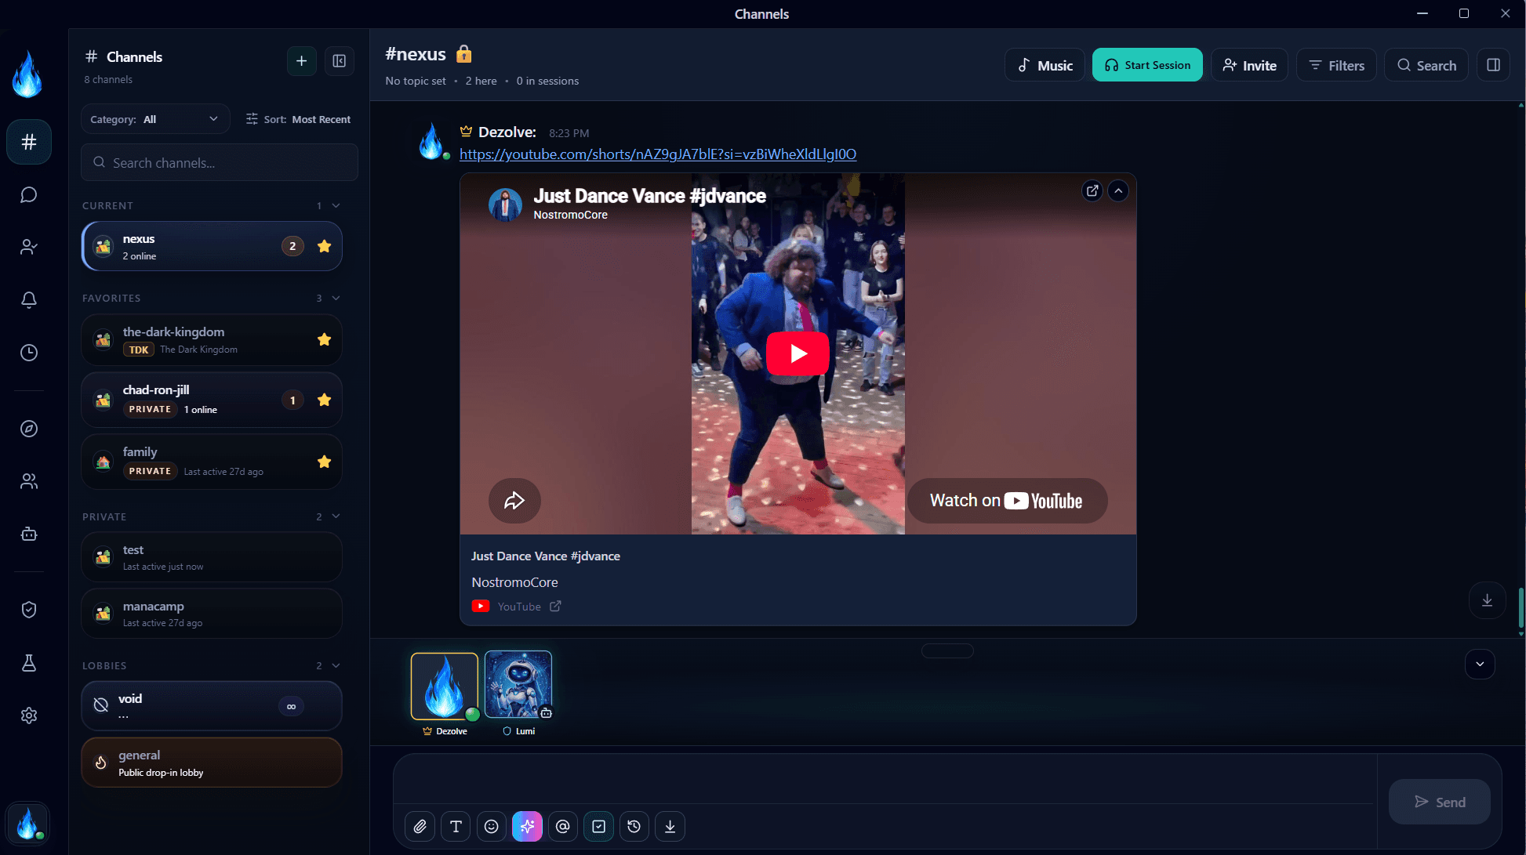Select the test private channel
1526x855 pixels.
coord(212,557)
